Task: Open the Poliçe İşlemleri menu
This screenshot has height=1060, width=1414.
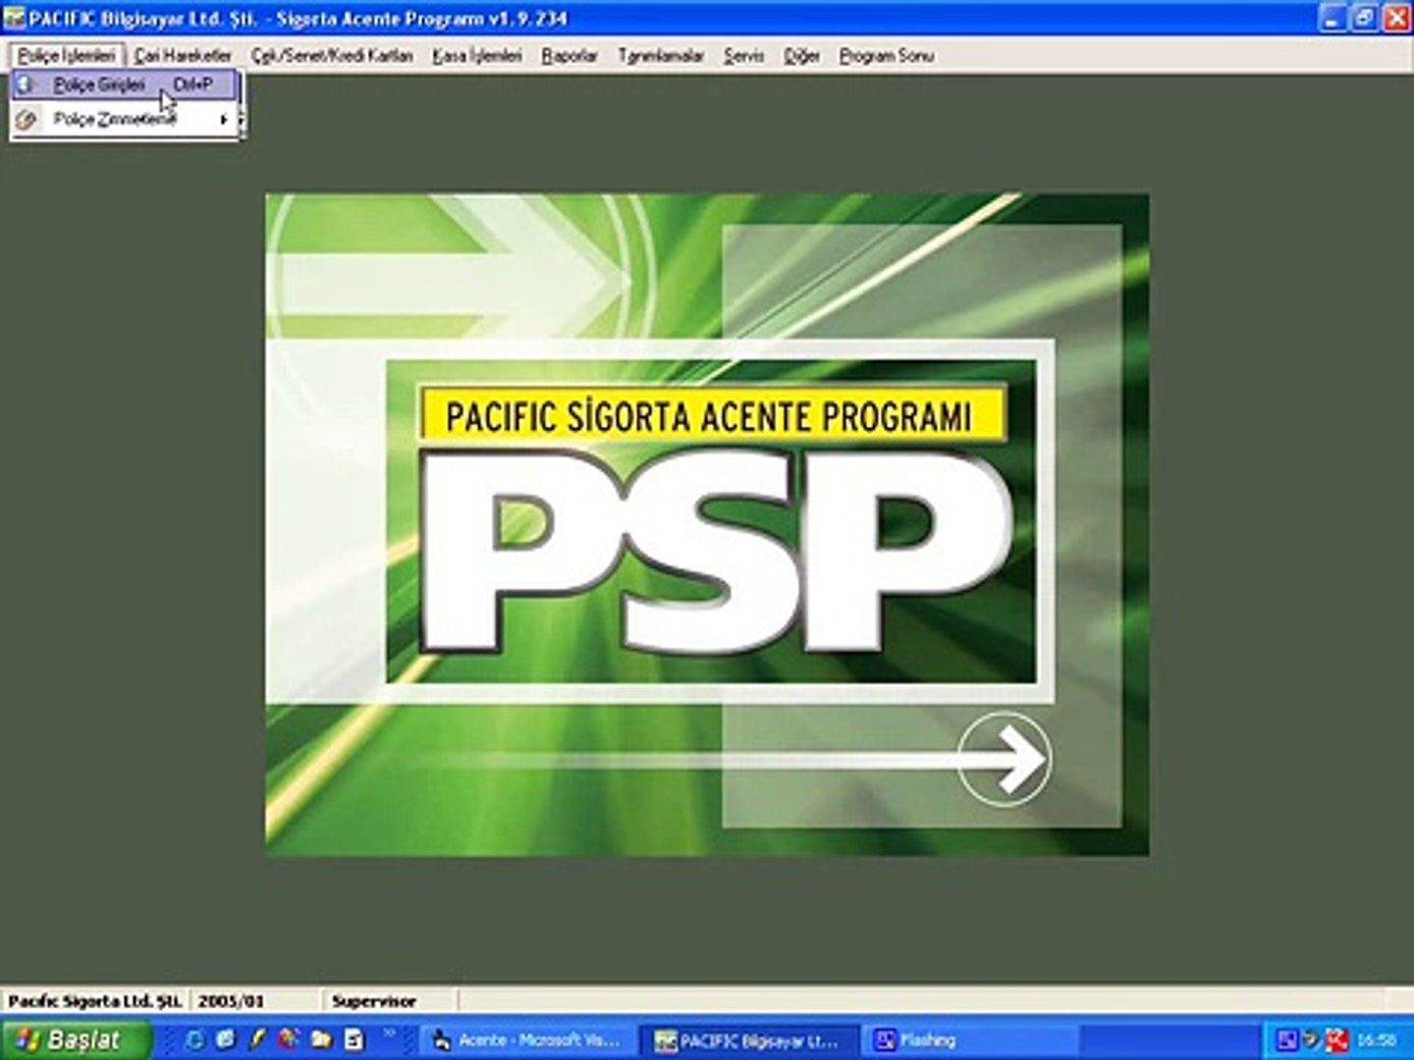Action: tap(67, 56)
